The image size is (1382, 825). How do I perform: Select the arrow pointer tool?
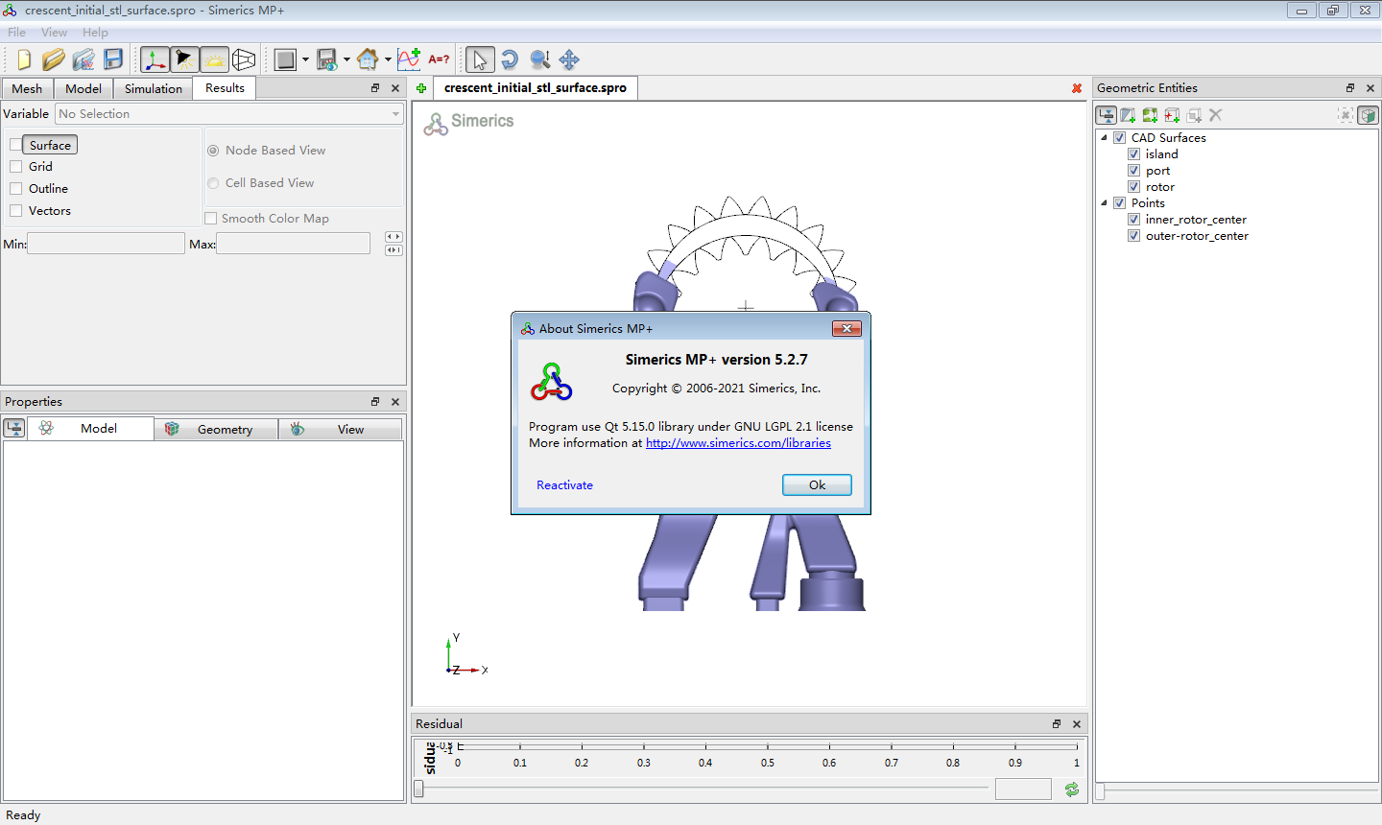click(480, 59)
